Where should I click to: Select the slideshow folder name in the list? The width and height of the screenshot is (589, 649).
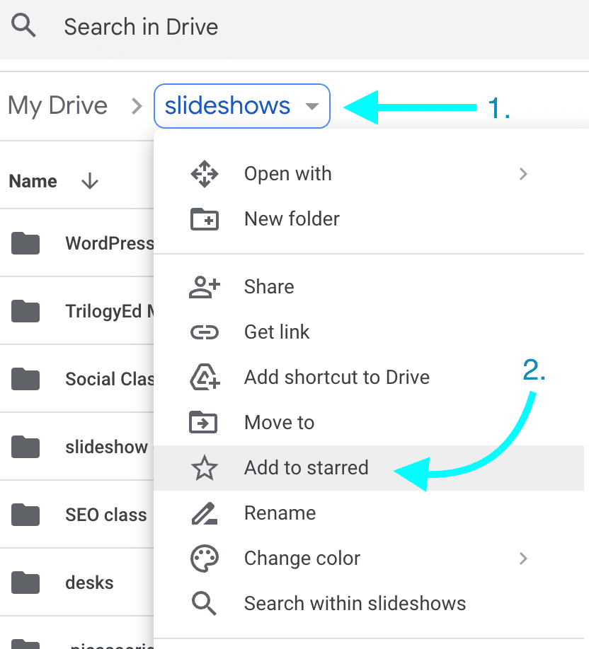click(x=106, y=447)
